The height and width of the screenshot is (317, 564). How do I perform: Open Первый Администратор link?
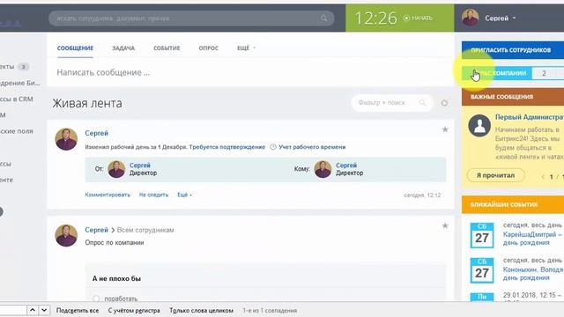(x=530, y=117)
